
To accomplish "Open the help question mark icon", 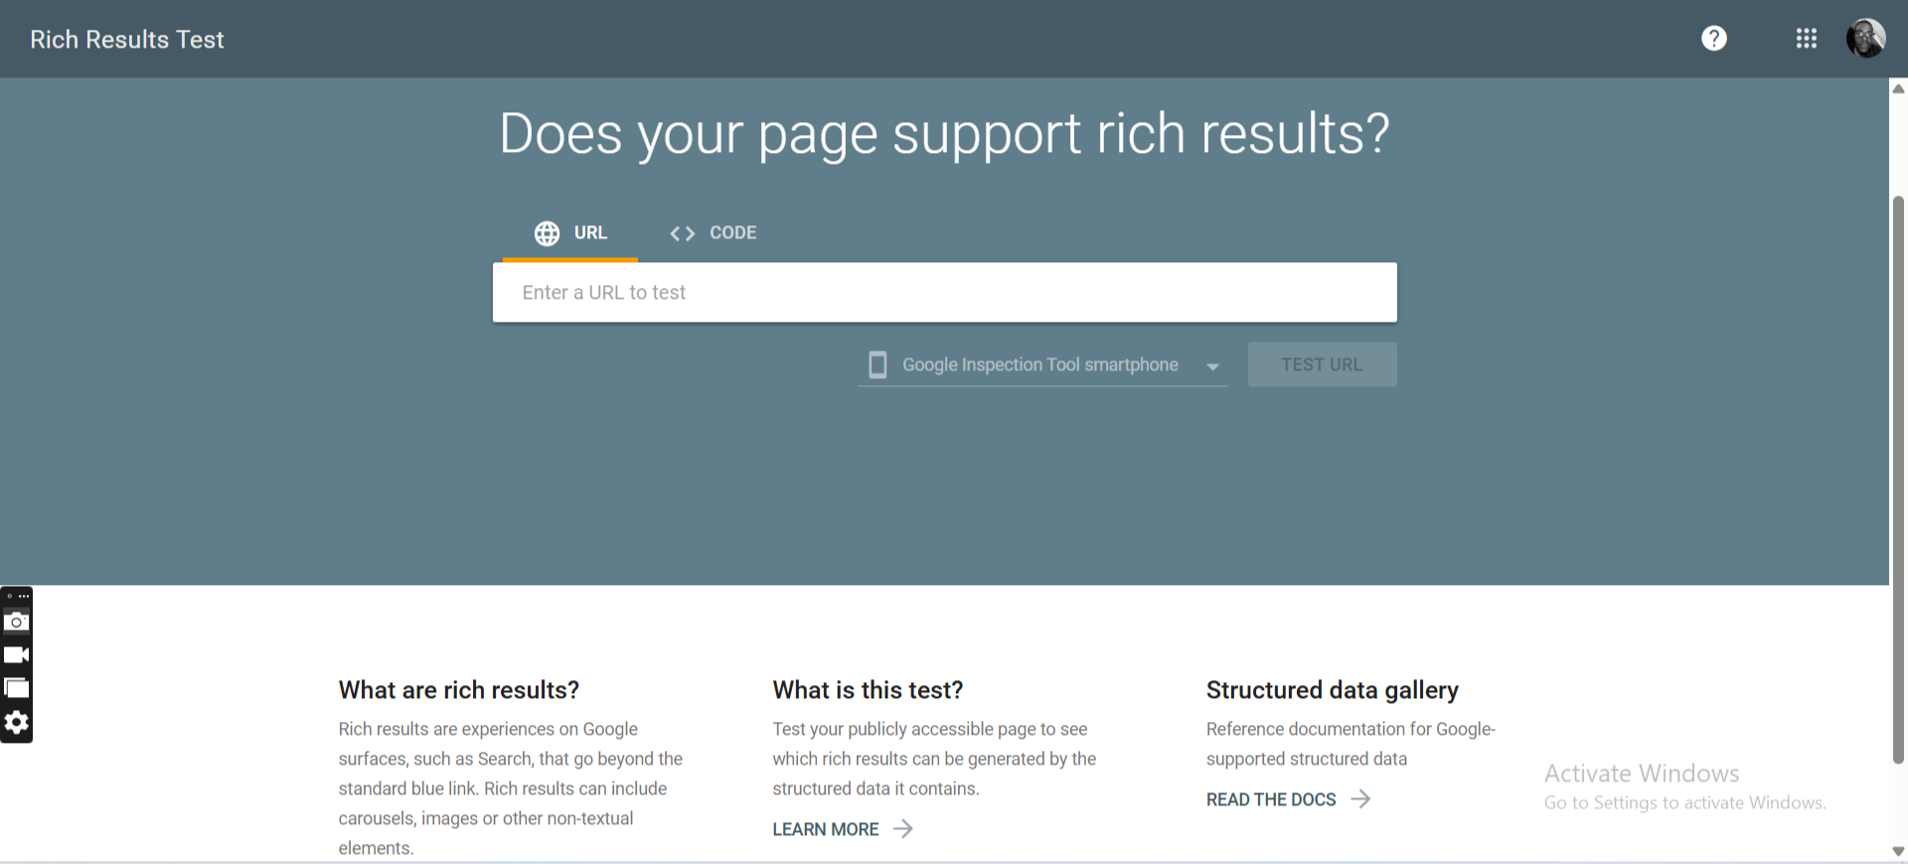I will tap(1713, 39).
